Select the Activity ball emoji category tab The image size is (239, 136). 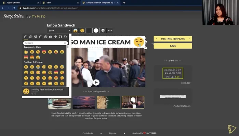pyautogui.click(x=46, y=37)
